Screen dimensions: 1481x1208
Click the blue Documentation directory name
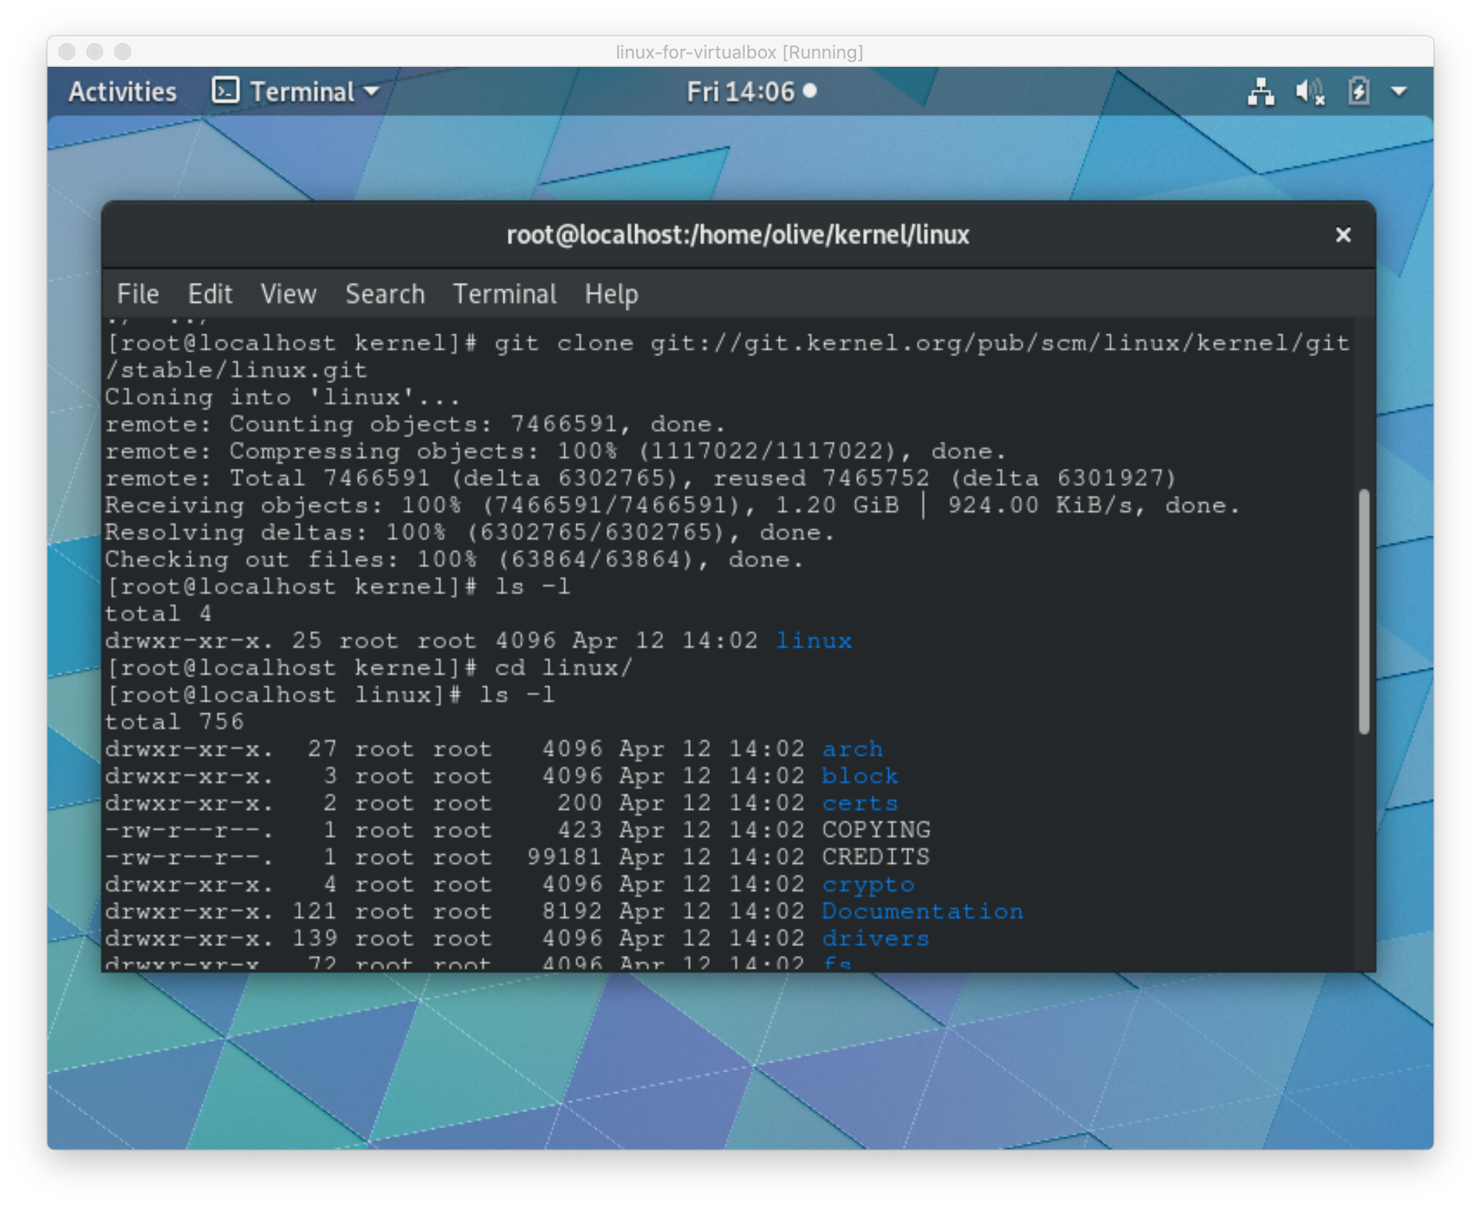click(x=922, y=911)
